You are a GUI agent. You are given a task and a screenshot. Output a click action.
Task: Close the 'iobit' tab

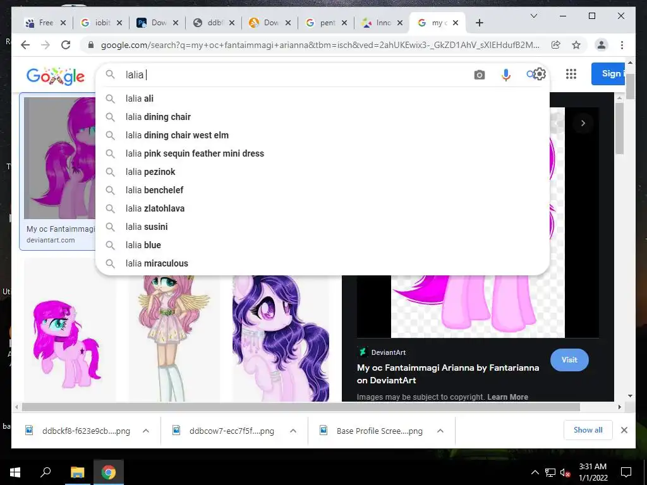click(119, 23)
